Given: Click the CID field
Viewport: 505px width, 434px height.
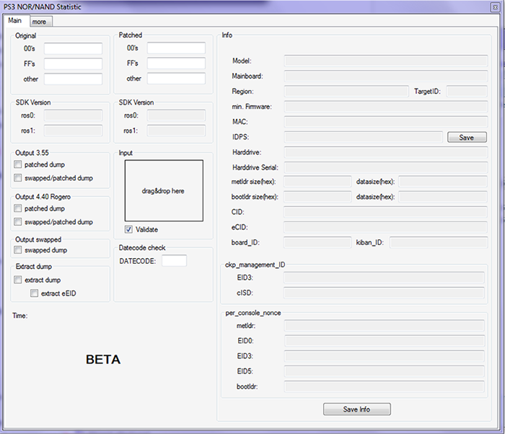Looking at the screenshot, I should (385, 212).
